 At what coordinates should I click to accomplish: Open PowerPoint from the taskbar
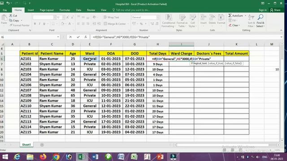point(160,157)
